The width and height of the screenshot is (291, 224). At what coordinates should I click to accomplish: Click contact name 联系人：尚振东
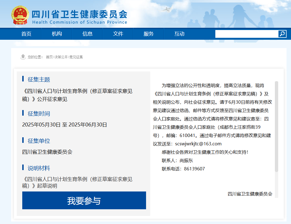(x=177, y=160)
